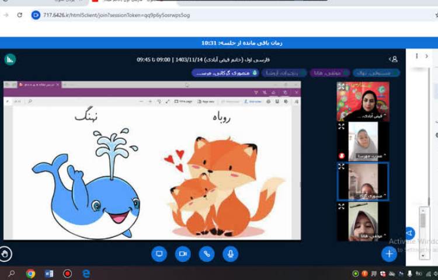The image size is (438, 280).
Task: Click the X on the purple sharing bar
Action: pyautogui.click(x=297, y=92)
